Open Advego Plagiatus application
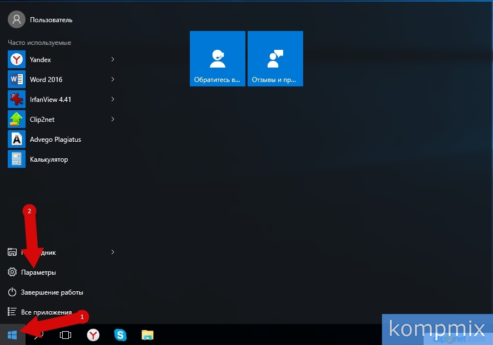Viewport: 493px width, 345px height. coord(55,140)
